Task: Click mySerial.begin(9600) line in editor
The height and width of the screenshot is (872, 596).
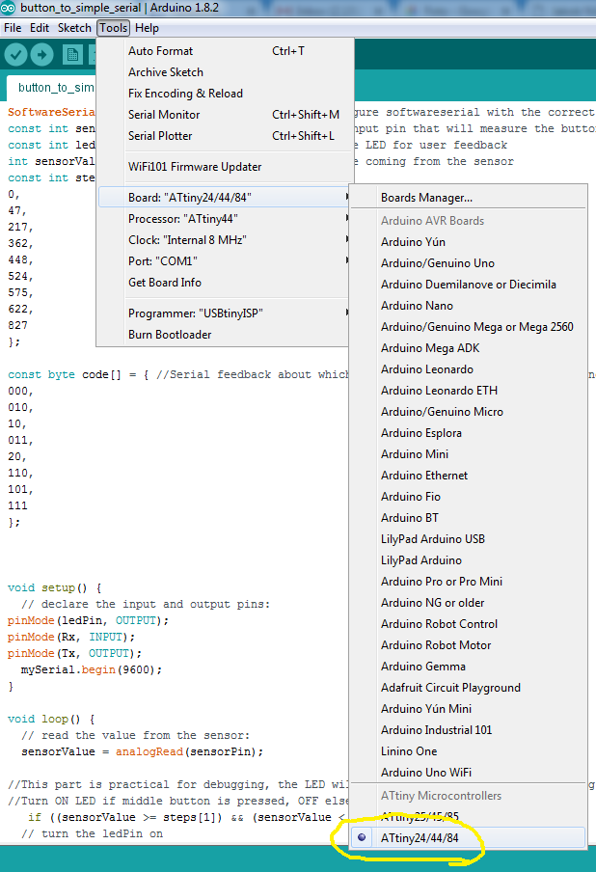Action: click(92, 669)
